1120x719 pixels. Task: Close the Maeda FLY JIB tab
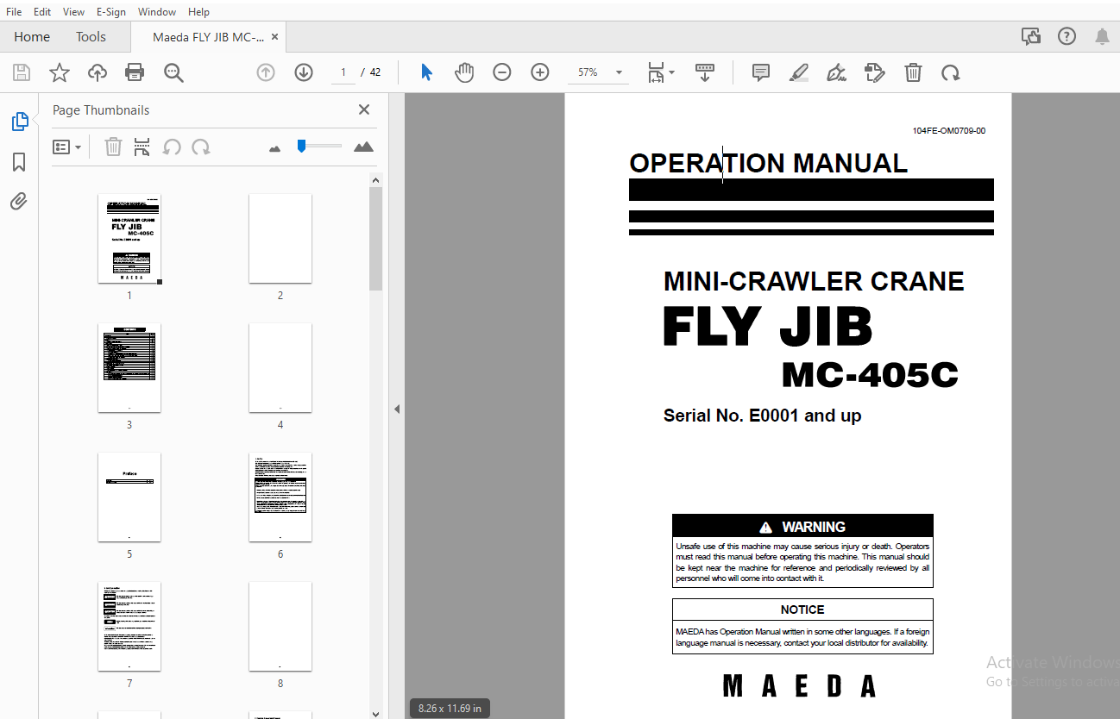(274, 37)
